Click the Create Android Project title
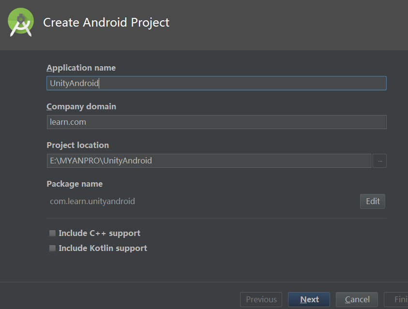This screenshot has height=309, width=408. (x=106, y=23)
